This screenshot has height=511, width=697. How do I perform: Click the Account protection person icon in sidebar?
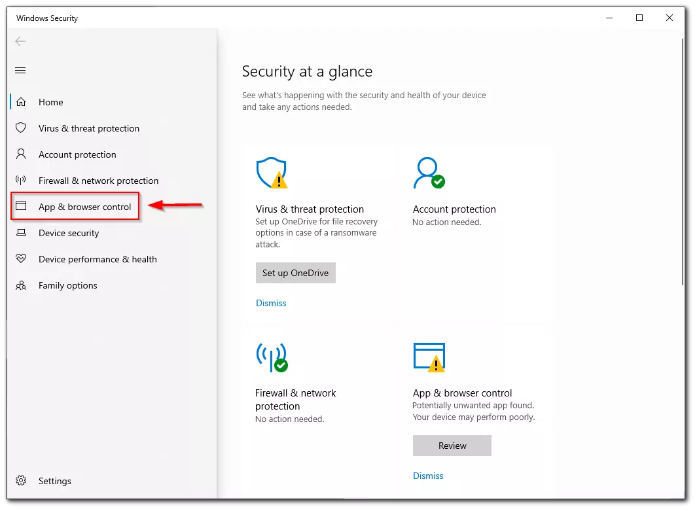[21, 154]
